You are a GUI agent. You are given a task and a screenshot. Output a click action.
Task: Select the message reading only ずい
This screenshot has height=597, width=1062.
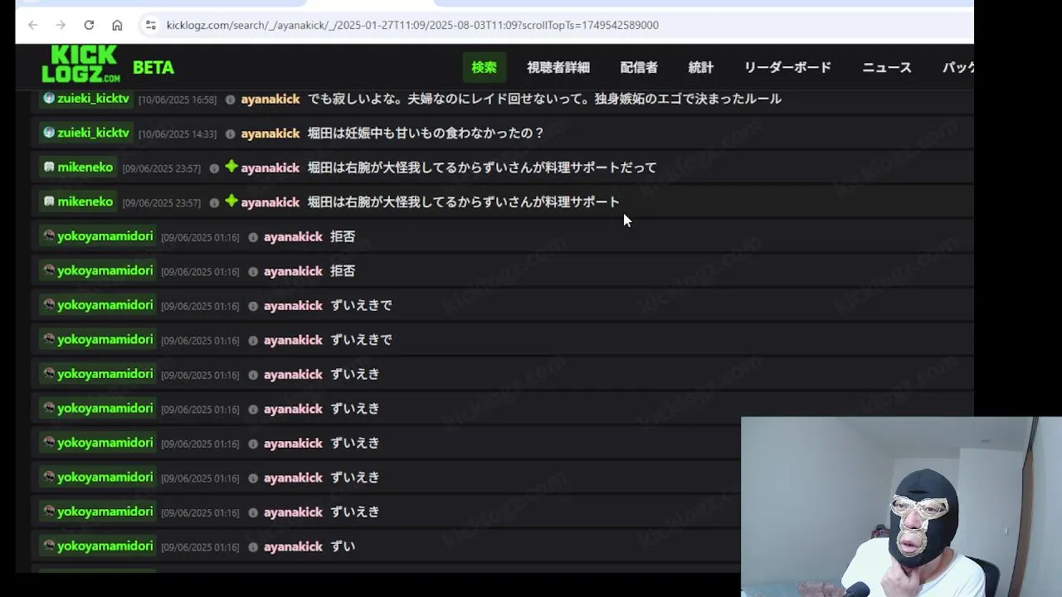[343, 546]
